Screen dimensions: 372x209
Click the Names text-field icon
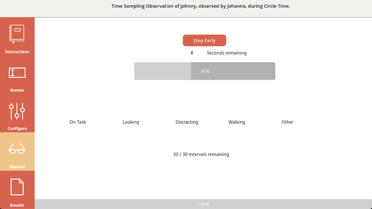17,72
